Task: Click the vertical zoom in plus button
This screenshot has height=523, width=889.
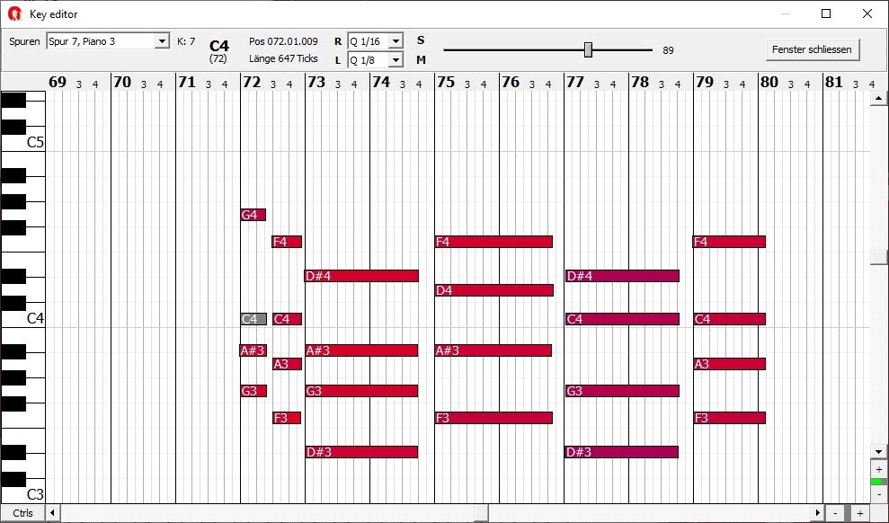Action: 878,469
